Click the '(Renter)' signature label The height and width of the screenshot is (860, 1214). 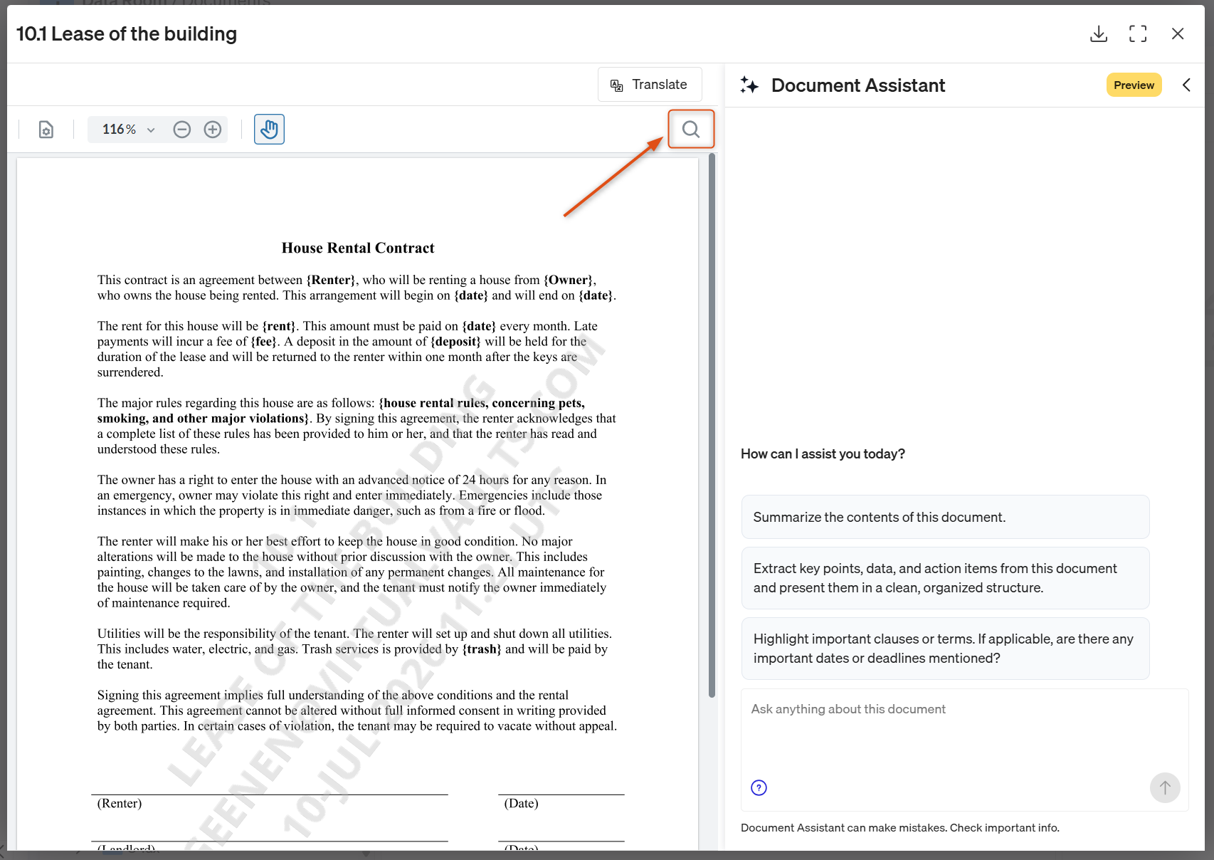coord(120,803)
